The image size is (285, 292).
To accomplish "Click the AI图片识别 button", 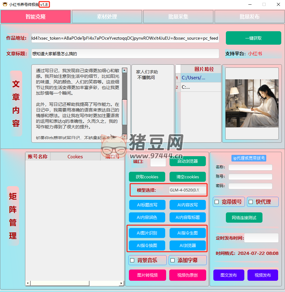I will 147,233.
